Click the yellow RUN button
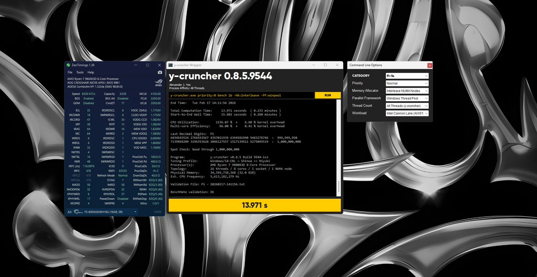The height and width of the screenshot is (277, 537). point(328,95)
